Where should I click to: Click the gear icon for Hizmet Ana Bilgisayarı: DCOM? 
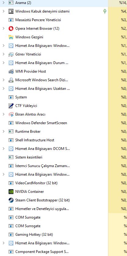click(x=11, y=149)
